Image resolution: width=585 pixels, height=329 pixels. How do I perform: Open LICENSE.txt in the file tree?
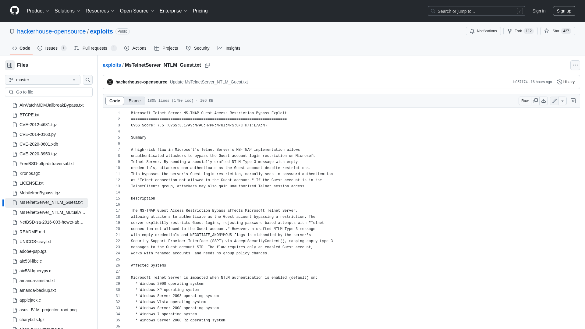31,183
